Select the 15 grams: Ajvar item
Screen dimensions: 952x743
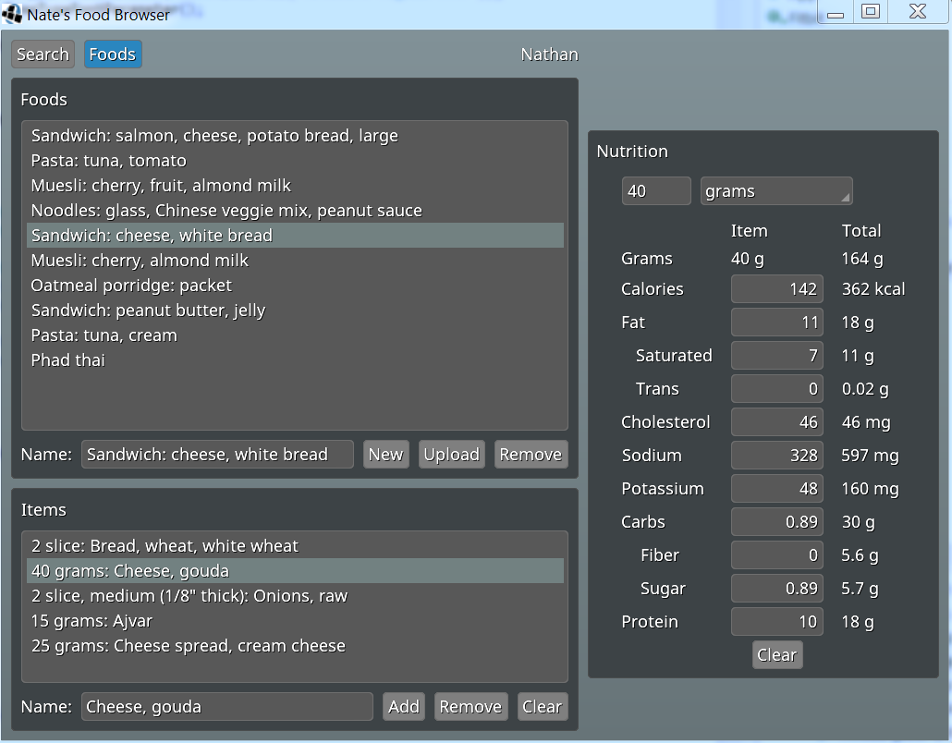92,621
